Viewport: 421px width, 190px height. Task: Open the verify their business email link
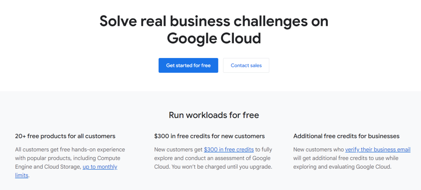pos(377,149)
